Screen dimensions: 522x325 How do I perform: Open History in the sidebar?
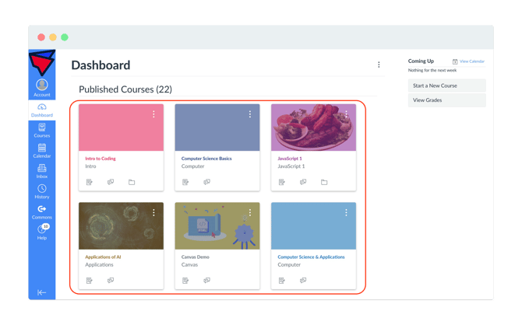42,191
